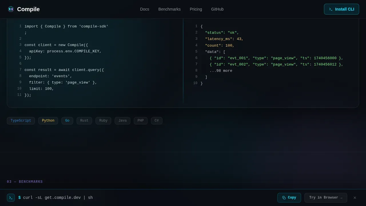This screenshot has height=206, width=366.
Task: Dismiss the bottom install bar
Action: click(355, 198)
